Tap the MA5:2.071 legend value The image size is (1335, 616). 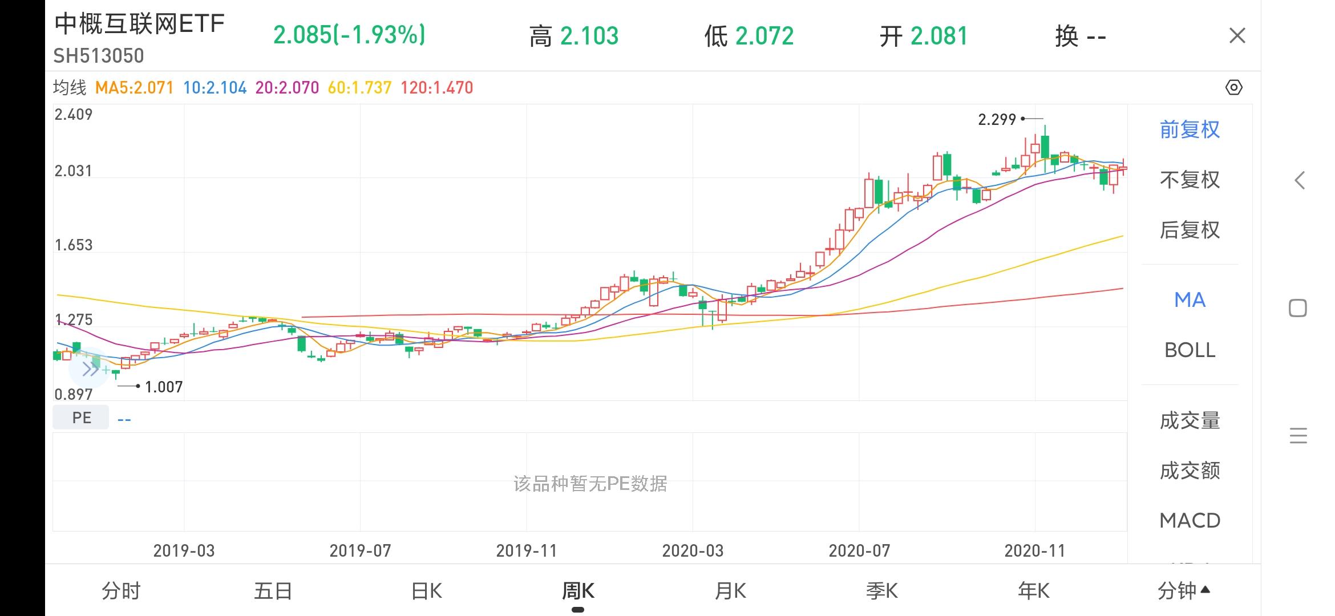[x=134, y=87]
